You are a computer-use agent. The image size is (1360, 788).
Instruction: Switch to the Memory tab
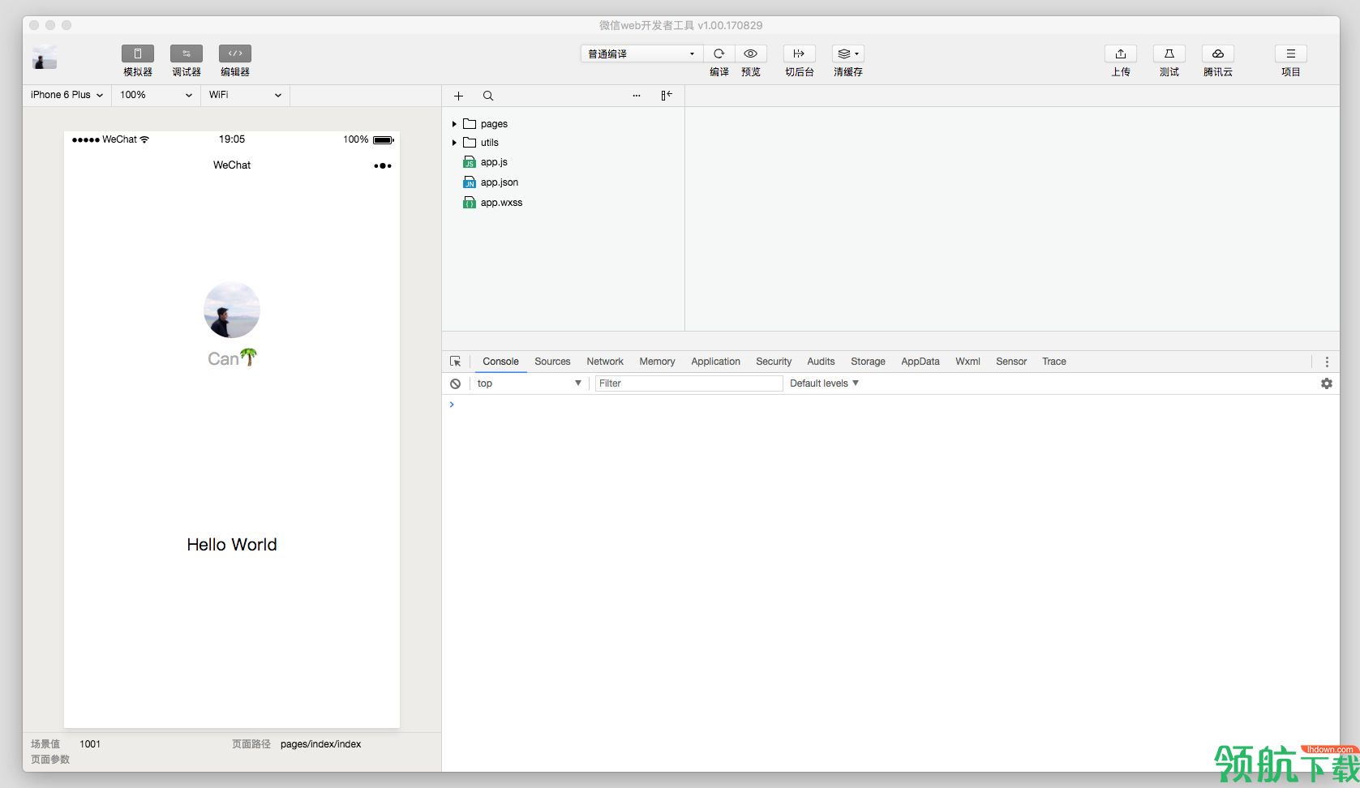pos(657,362)
